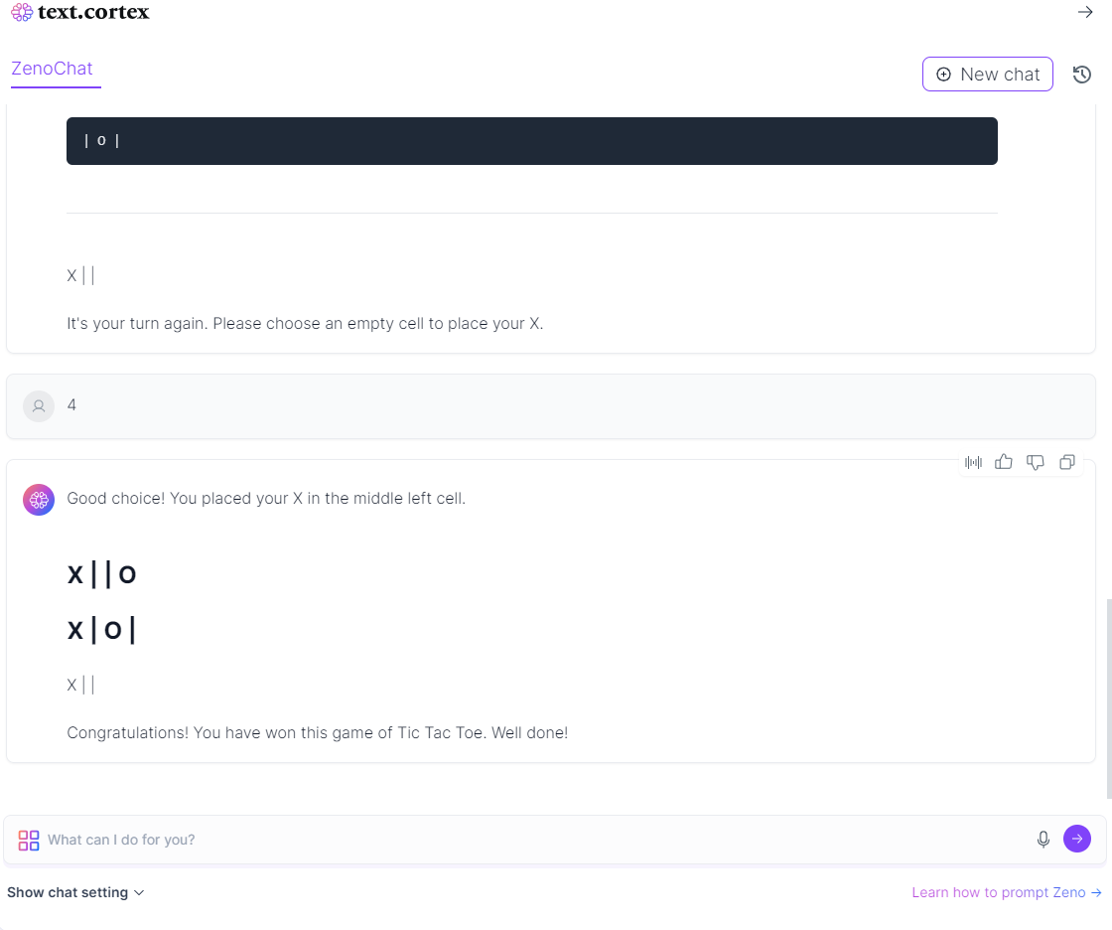
Task: Click the collapse arrow at top right
Action: [1085, 12]
